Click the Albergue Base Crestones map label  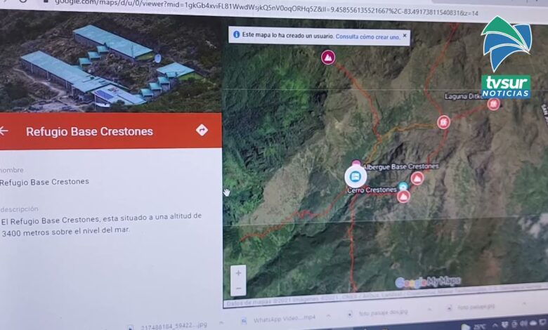(400, 167)
